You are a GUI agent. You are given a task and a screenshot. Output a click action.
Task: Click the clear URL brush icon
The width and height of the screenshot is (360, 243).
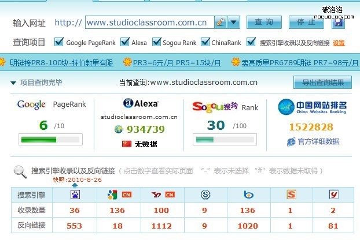click(x=221, y=23)
